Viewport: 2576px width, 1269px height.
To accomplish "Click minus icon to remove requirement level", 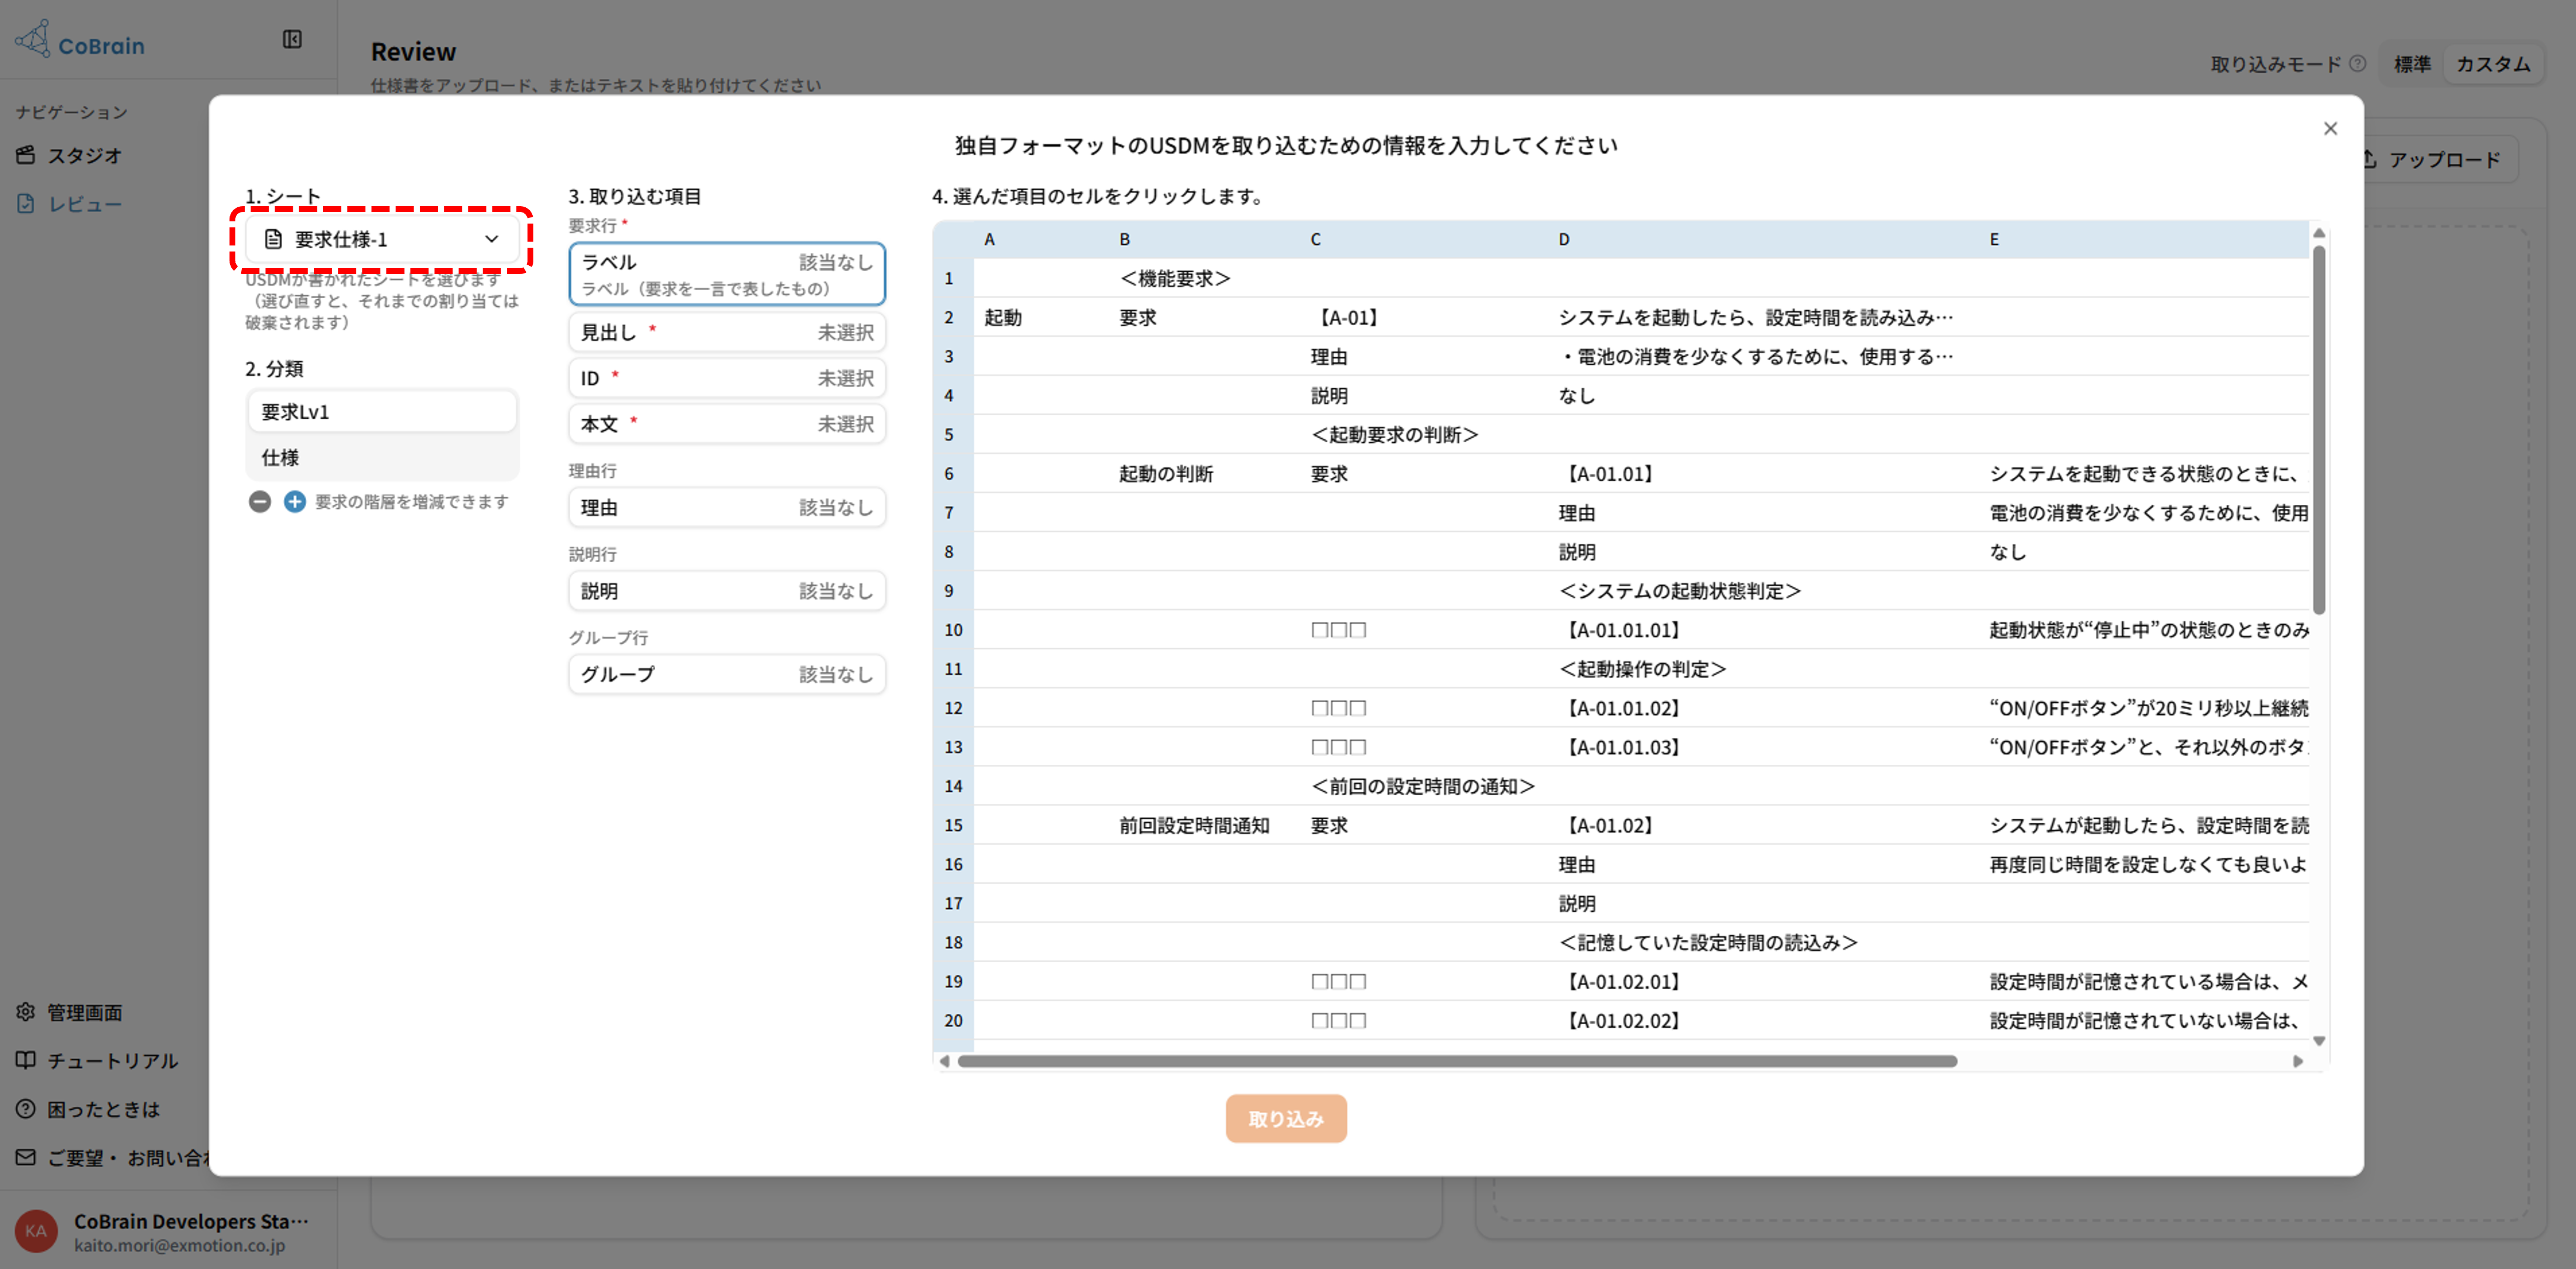I will click(260, 501).
